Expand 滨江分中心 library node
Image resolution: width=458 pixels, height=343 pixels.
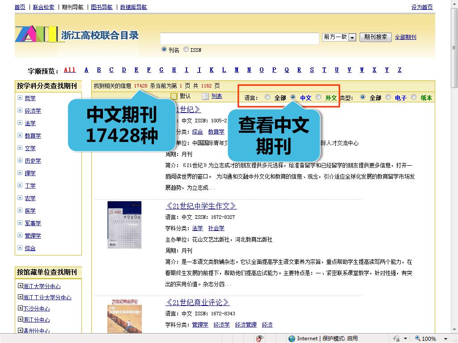(x=20, y=319)
